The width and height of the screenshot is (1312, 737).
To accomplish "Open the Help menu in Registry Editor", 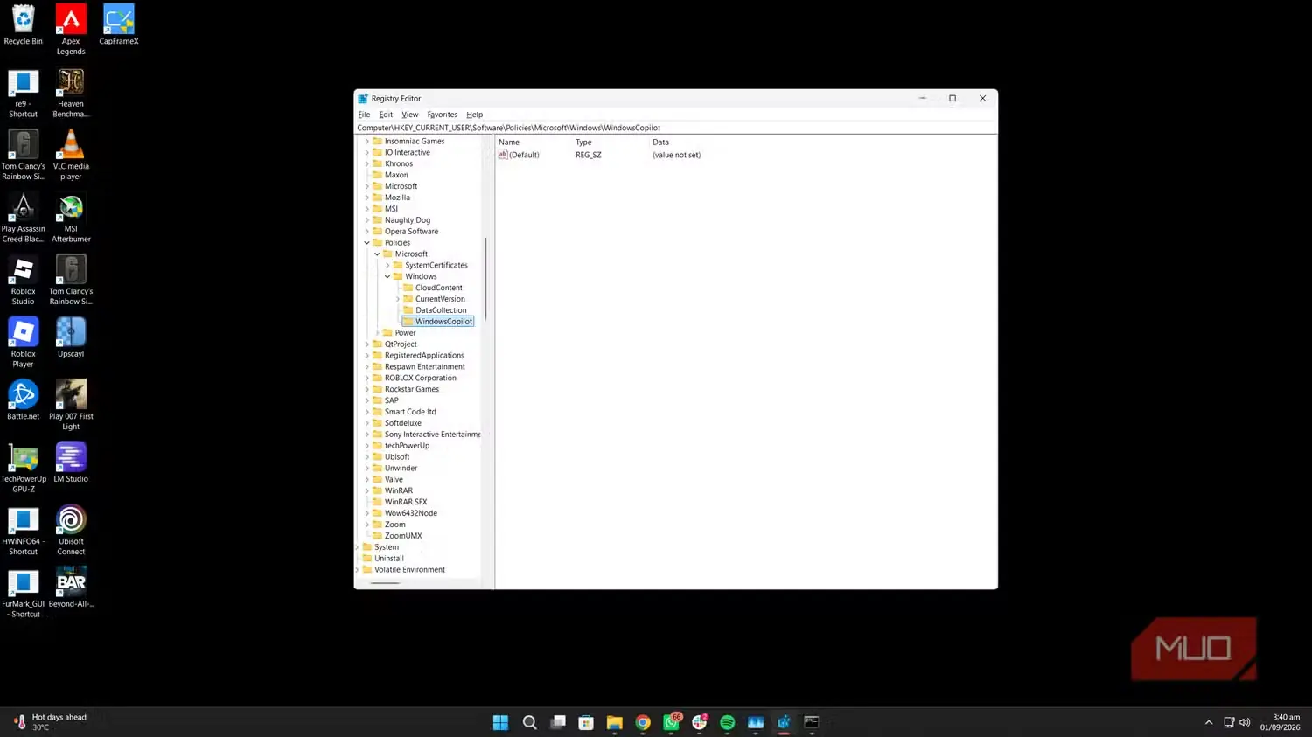I will tap(474, 115).
